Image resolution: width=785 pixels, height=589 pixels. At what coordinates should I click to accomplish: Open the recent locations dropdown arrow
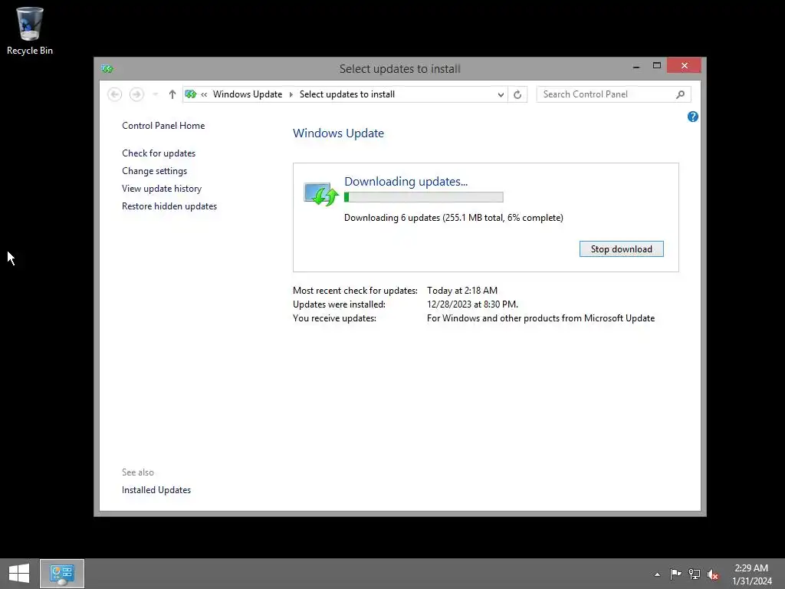155,94
